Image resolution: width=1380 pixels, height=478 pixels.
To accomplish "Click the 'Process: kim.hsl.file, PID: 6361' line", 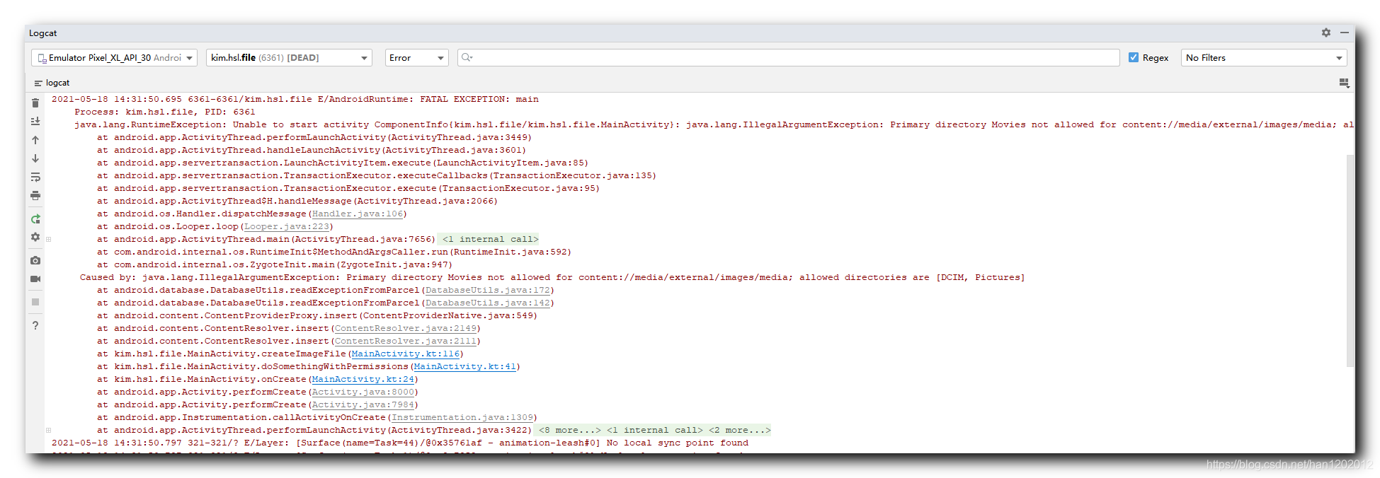I will 165,112.
